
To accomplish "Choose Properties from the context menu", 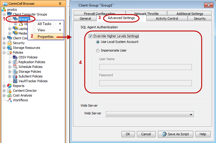I will point(45,37).
